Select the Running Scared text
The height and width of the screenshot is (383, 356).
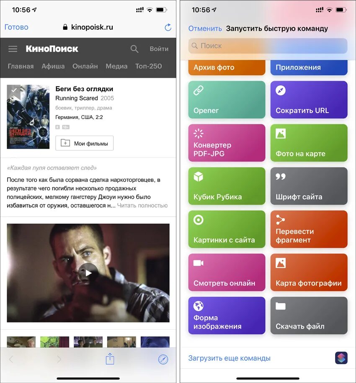pos(77,98)
